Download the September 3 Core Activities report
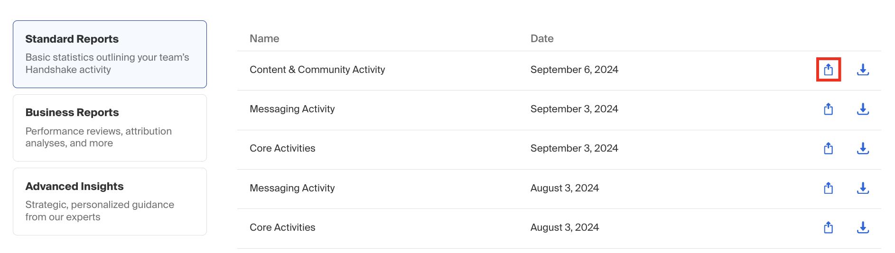This screenshot has width=895, height=253. point(863,148)
